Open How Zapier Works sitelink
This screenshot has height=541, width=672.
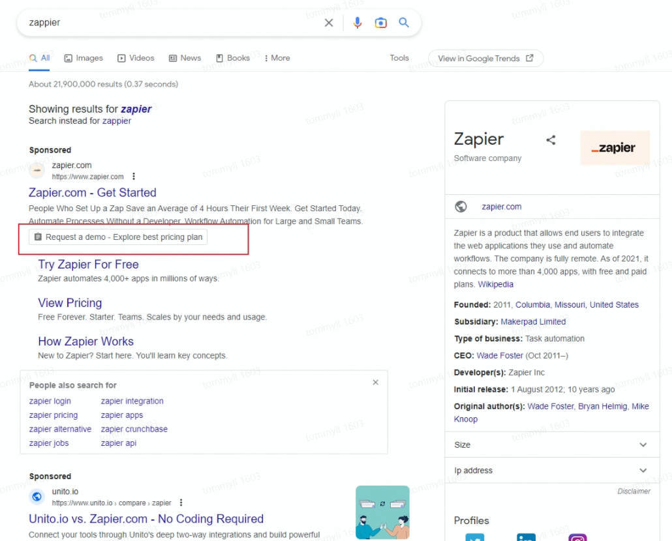tap(85, 342)
